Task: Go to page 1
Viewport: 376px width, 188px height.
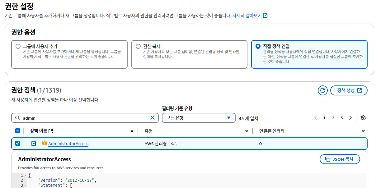Action: tap(324, 118)
